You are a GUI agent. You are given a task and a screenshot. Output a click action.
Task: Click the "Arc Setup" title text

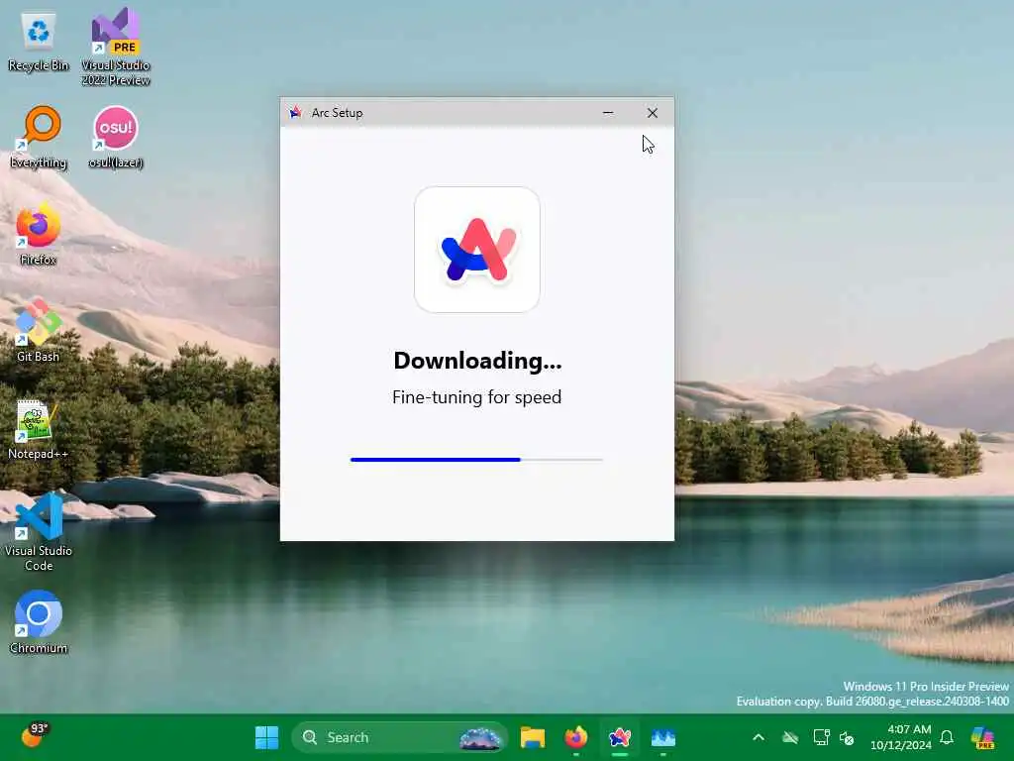point(337,113)
